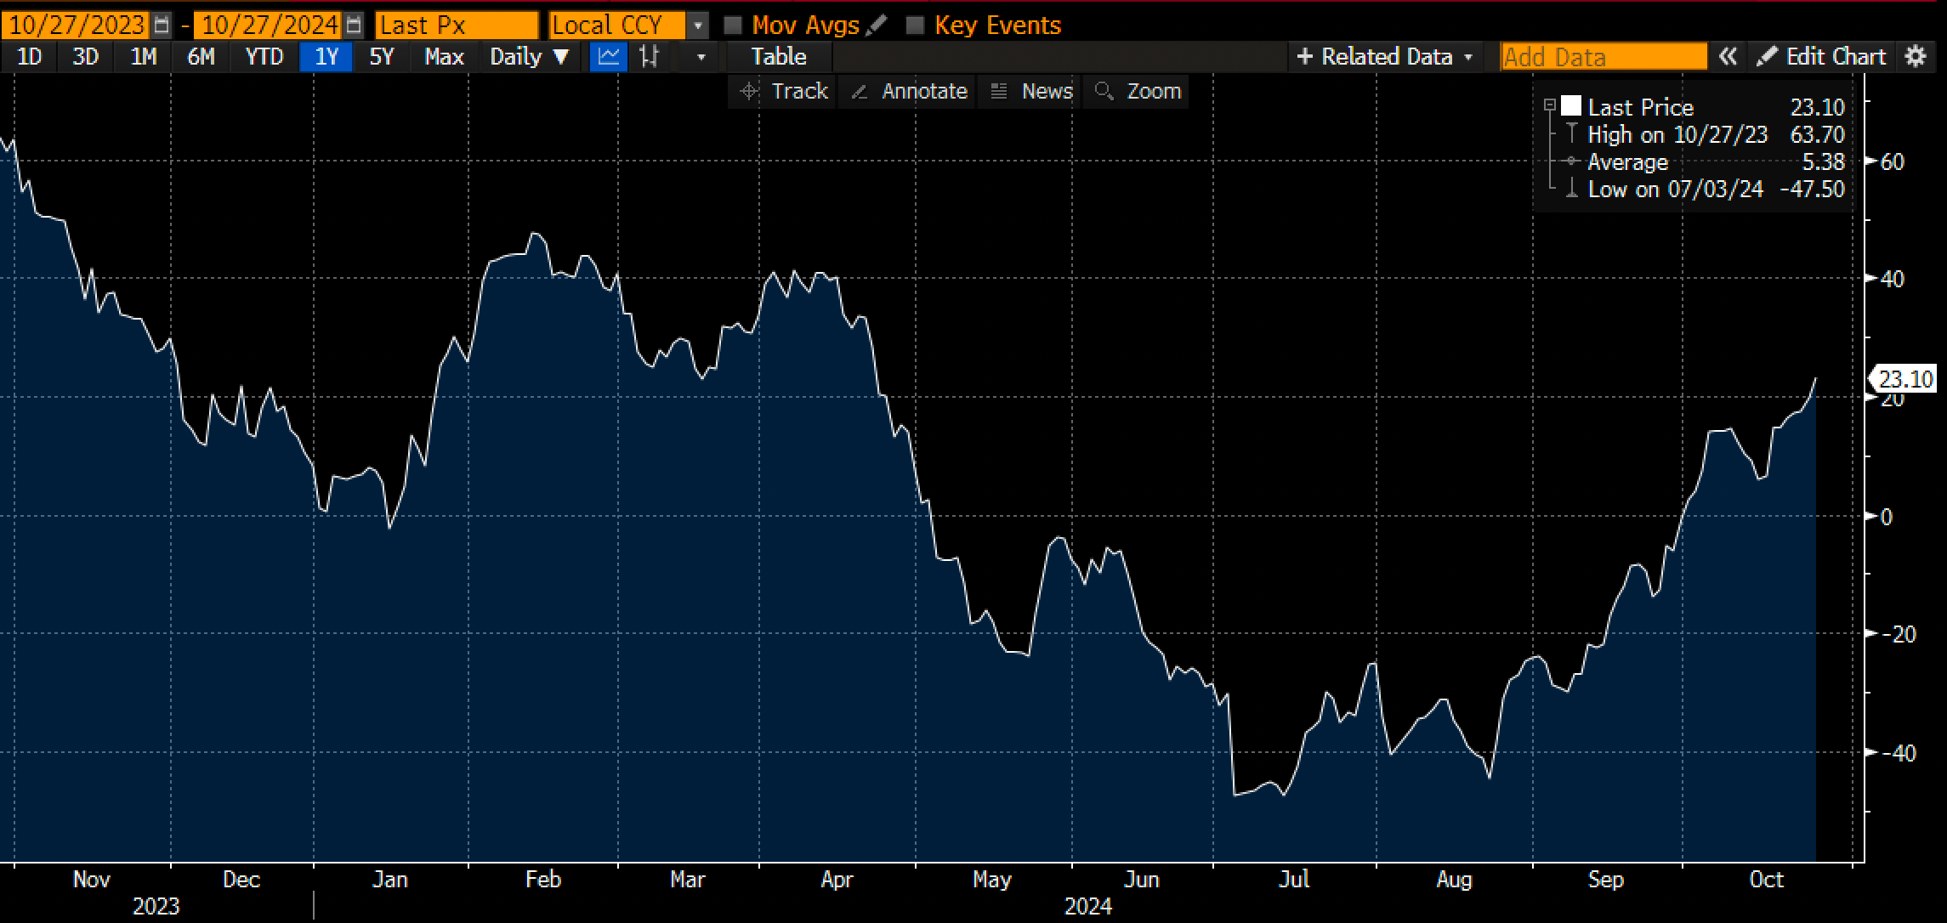Open the start date calendar picker
Viewport: 1947px width, 923px height.
click(x=162, y=25)
